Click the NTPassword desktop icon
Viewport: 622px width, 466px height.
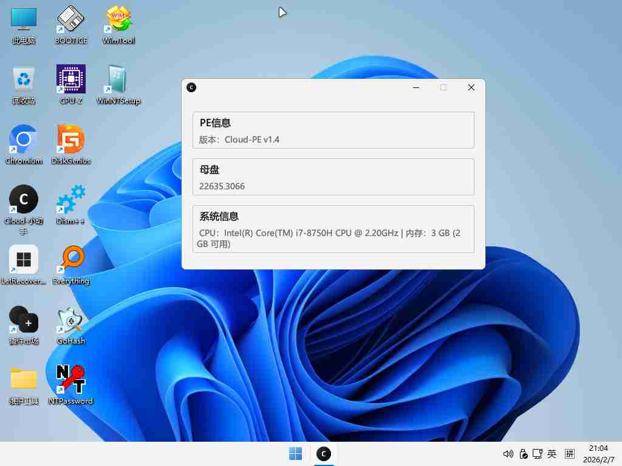[71, 380]
